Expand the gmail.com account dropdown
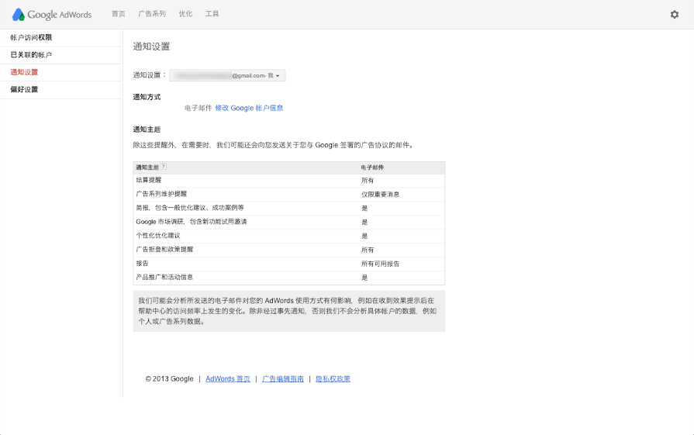Screen dimensions: 694x435 (x=227, y=76)
